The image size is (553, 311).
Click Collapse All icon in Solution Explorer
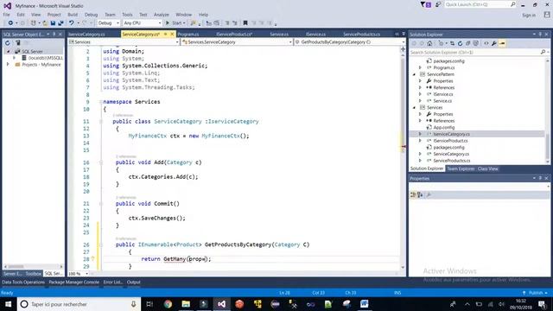click(x=468, y=43)
